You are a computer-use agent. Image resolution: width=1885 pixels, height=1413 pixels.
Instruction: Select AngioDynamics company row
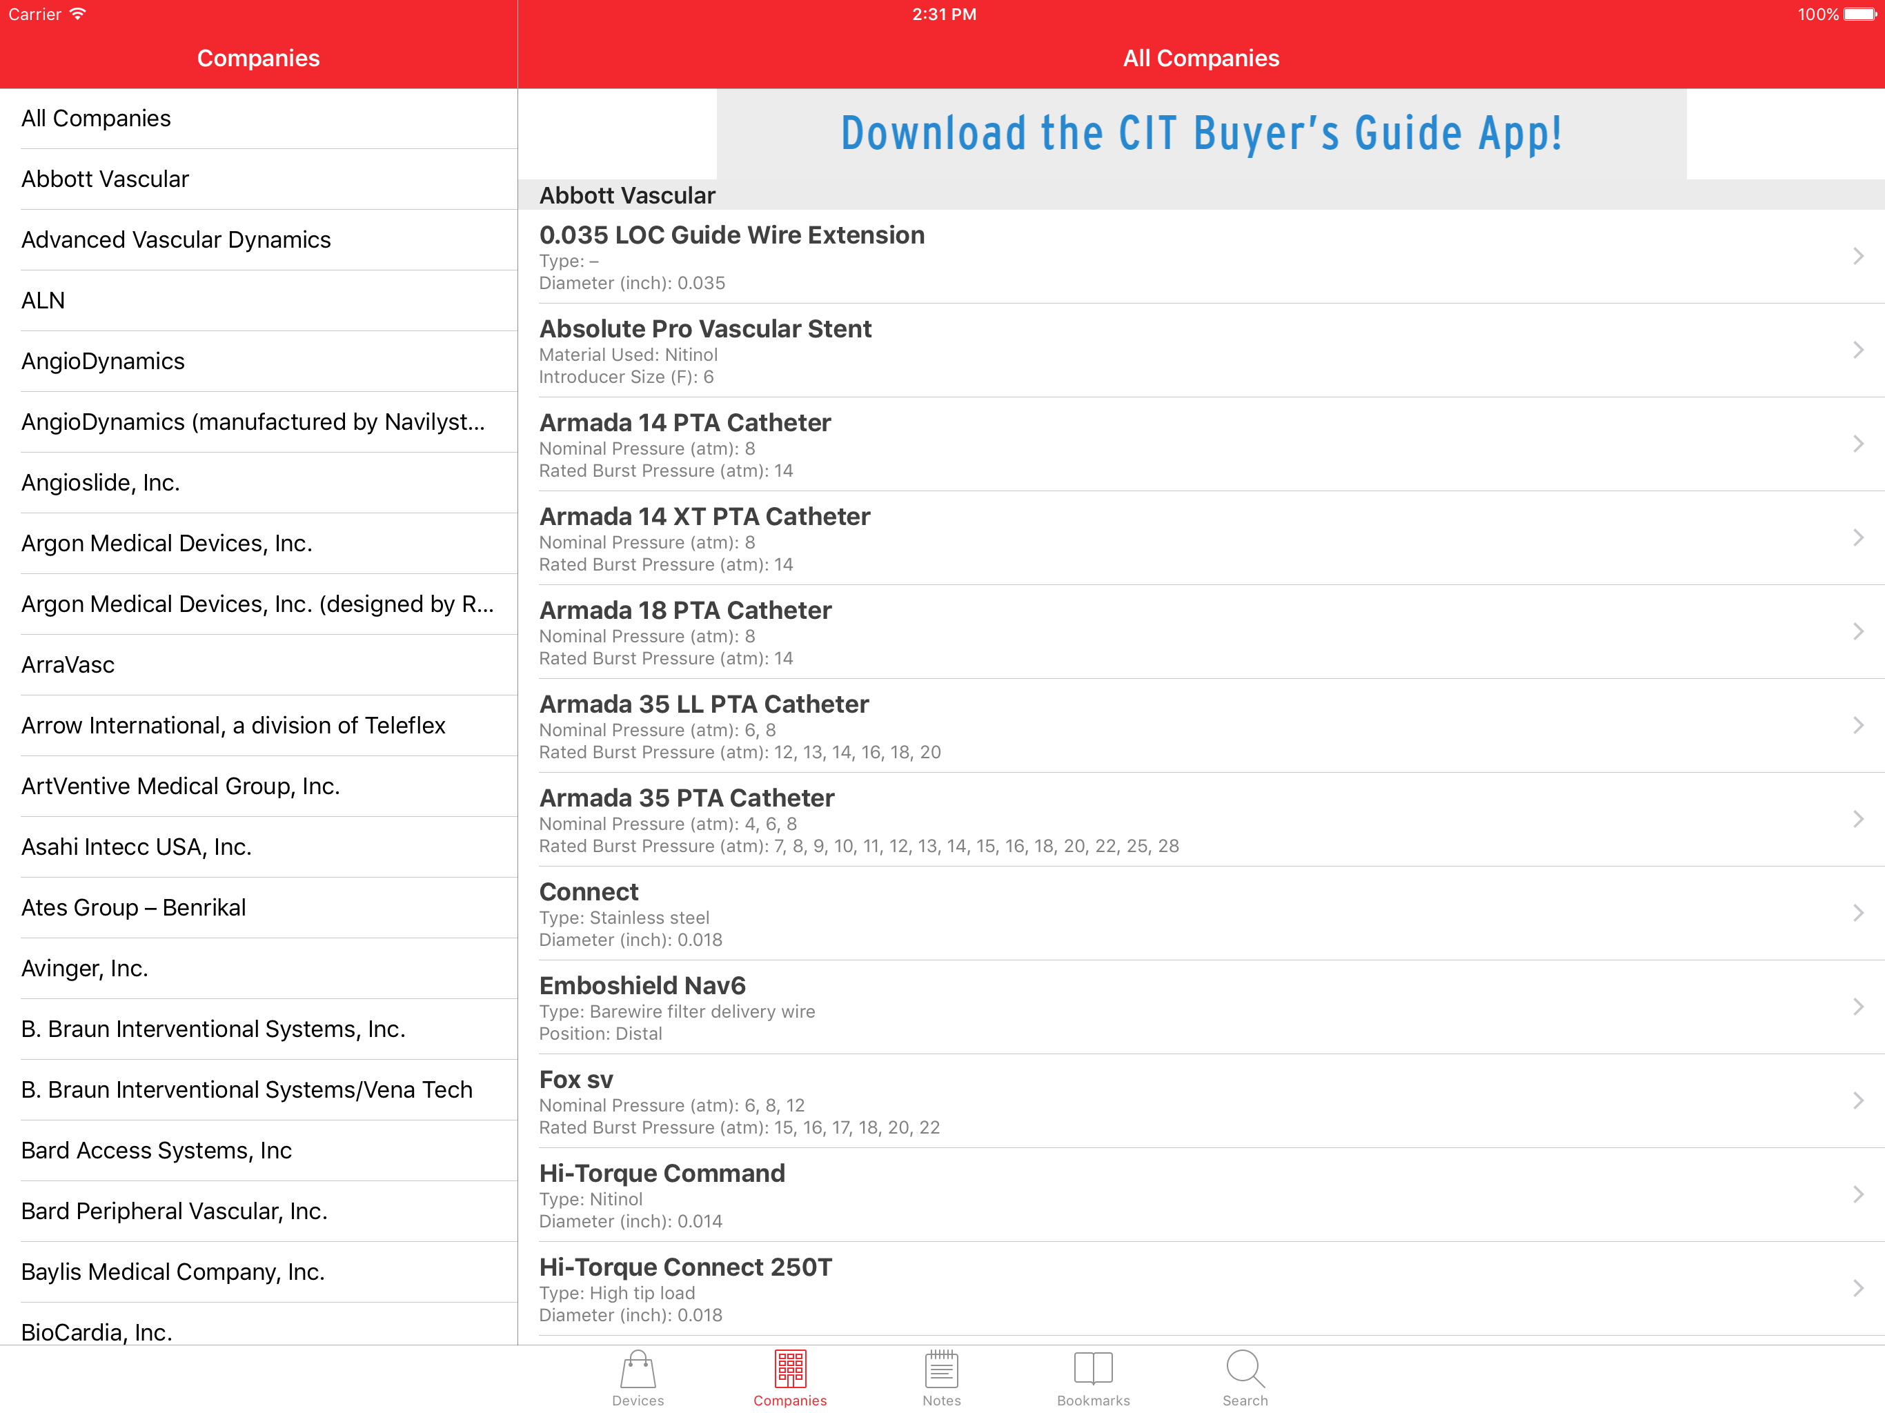point(258,362)
